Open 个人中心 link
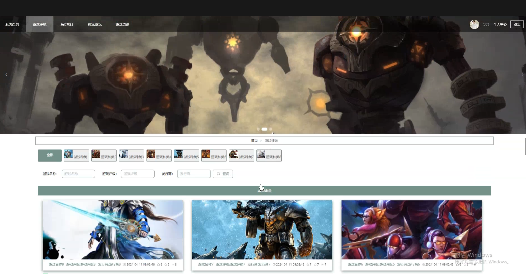The image size is (526, 274). tap(500, 24)
